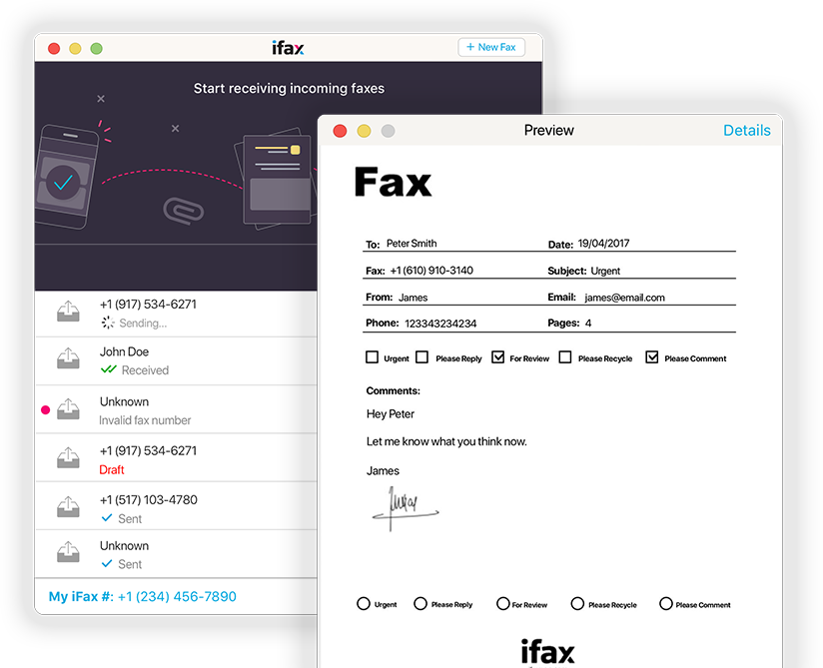The height and width of the screenshot is (668, 823).
Task: Dismiss the incoming faxes banner with the X
Action: point(100,99)
